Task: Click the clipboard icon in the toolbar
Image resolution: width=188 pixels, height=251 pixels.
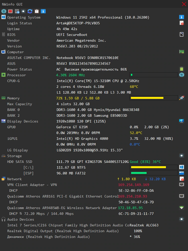Action: click(37, 11)
